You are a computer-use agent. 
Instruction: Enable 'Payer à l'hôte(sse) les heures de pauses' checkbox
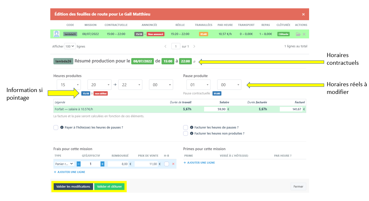(x=56, y=128)
